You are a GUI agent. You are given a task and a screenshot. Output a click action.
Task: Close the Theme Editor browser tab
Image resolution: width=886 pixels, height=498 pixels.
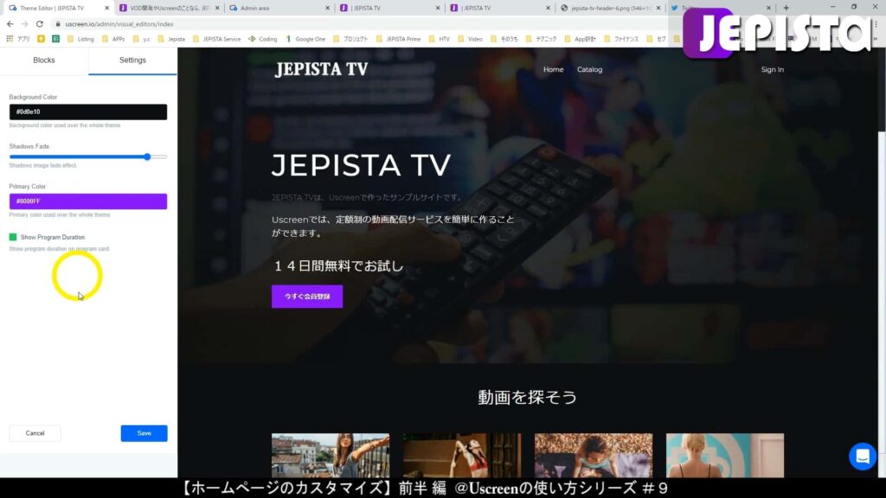point(106,8)
